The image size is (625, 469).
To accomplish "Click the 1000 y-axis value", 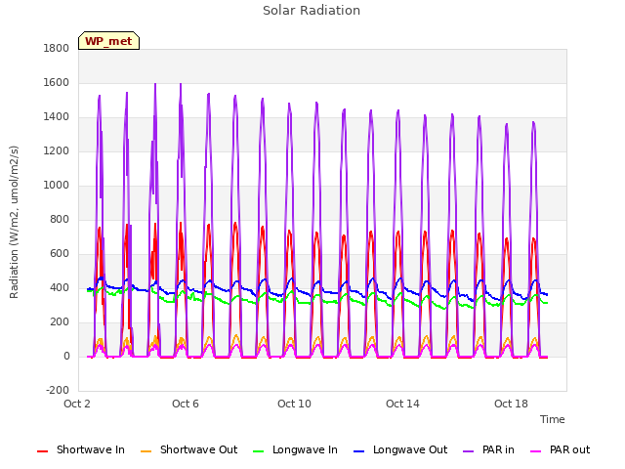I will tap(57, 186).
